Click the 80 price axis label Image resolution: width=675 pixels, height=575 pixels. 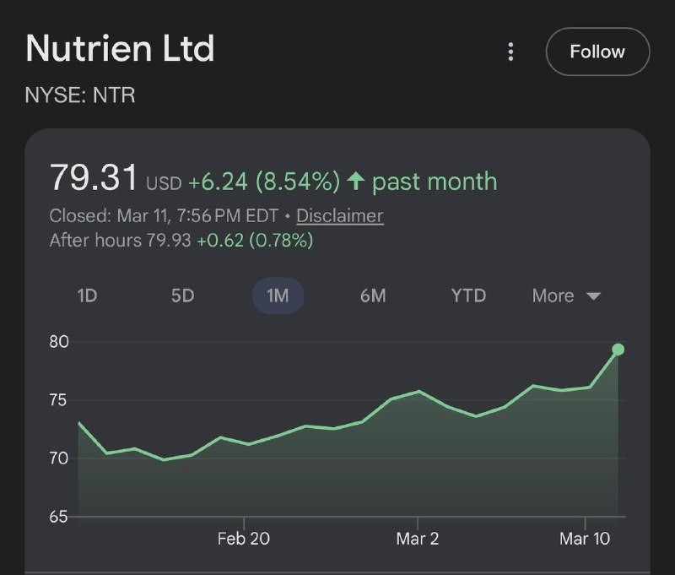pos(59,342)
